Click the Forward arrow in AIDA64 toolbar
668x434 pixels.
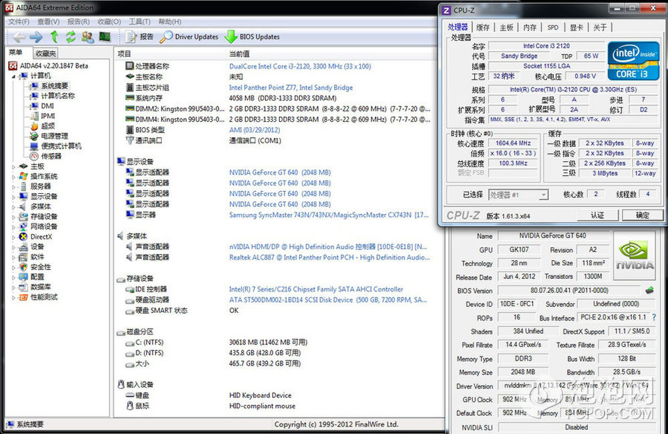point(36,37)
